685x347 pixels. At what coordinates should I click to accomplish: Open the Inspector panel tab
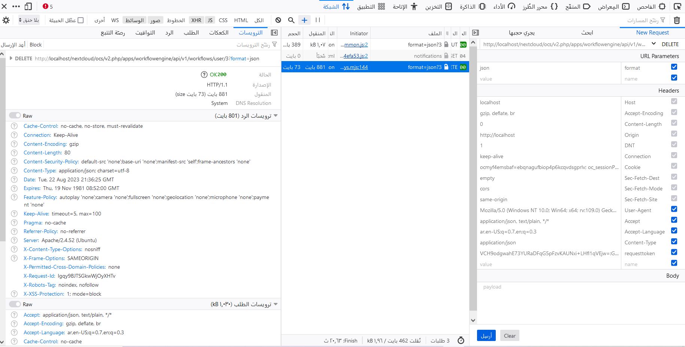point(651,6)
